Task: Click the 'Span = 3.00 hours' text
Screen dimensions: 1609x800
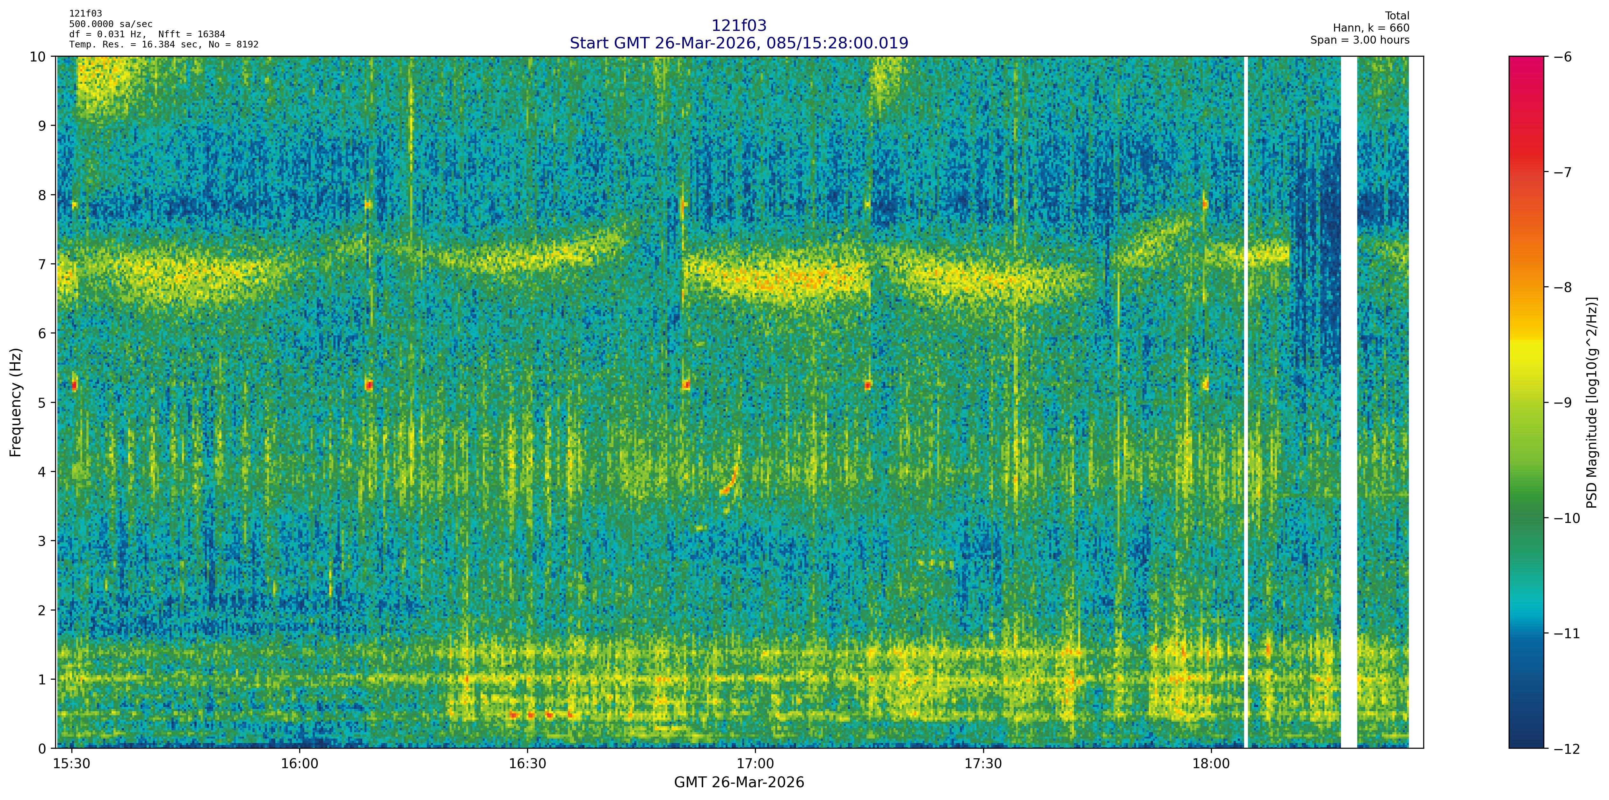Action: pyautogui.click(x=1360, y=40)
